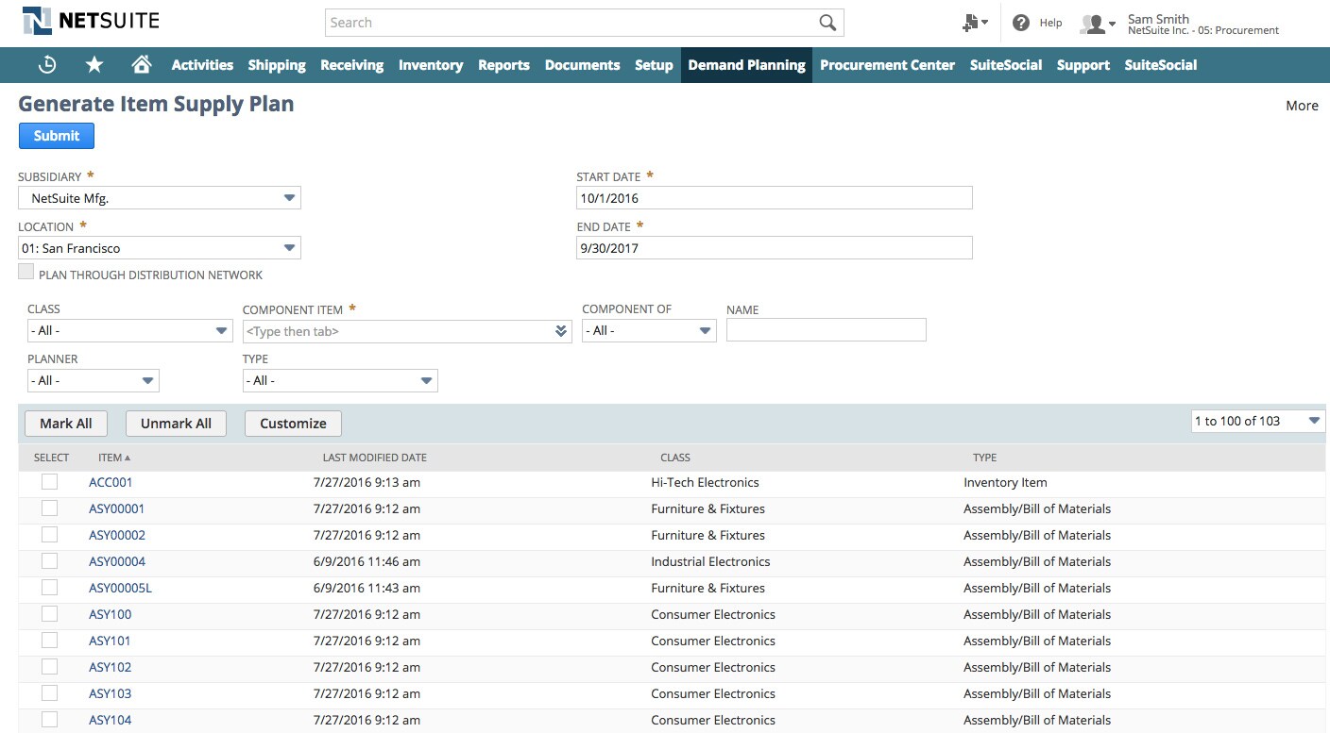This screenshot has width=1330, height=733.
Task: Click the Name filter field
Action: 826,329
